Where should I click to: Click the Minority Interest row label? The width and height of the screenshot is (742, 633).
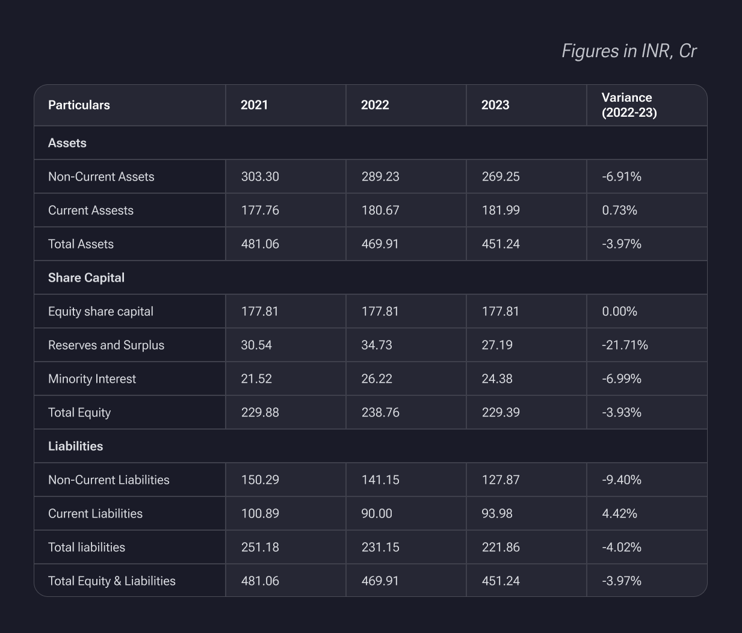(92, 379)
